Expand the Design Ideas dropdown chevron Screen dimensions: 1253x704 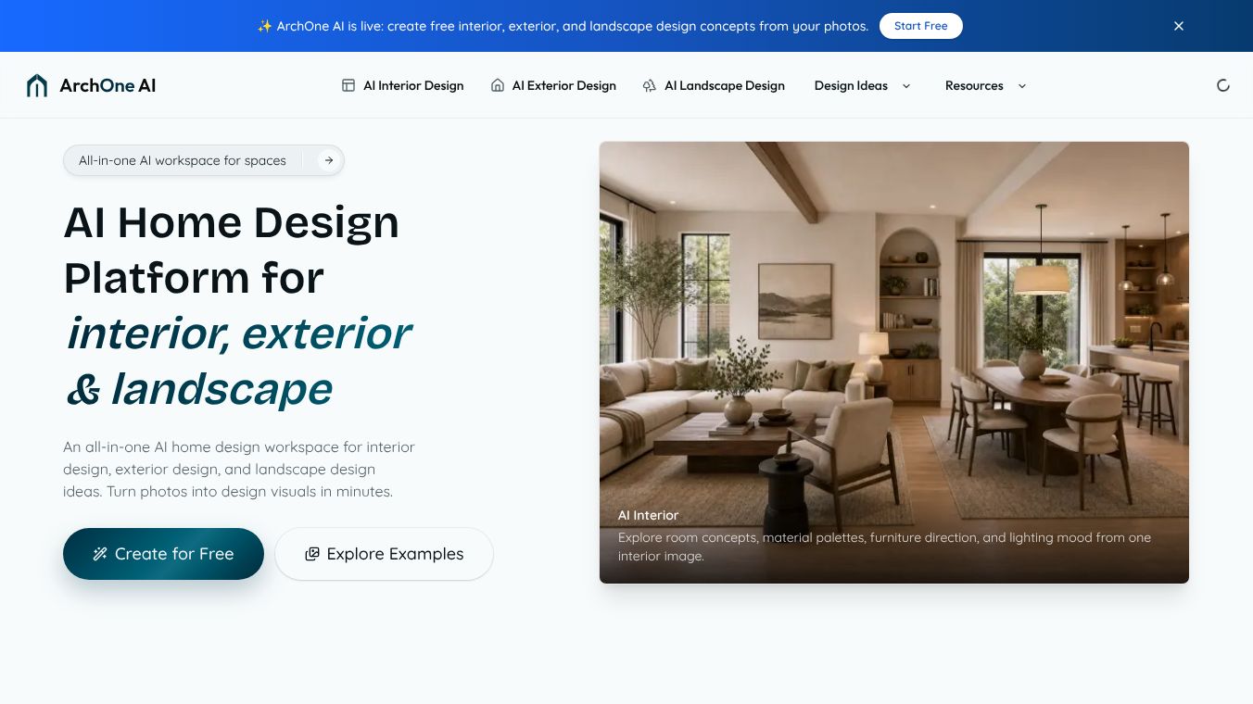[906, 85]
